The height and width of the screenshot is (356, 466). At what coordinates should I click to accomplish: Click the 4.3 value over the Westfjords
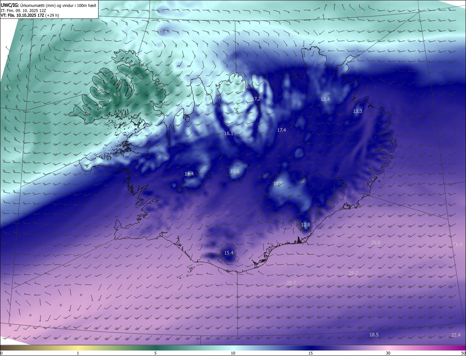pyautogui.click(x=116, y=95)
